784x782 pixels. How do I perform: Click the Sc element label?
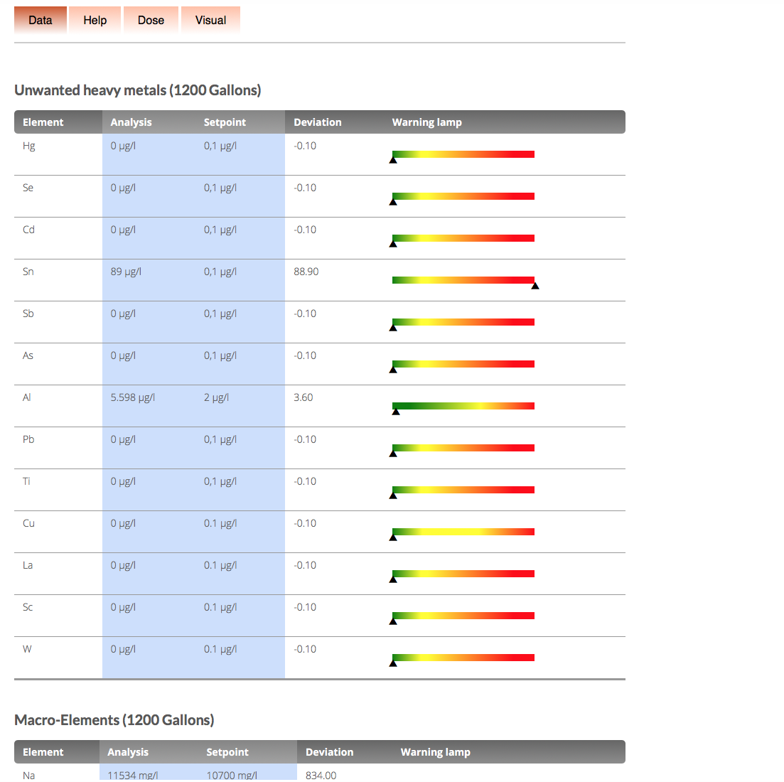(x=28, y=608)
